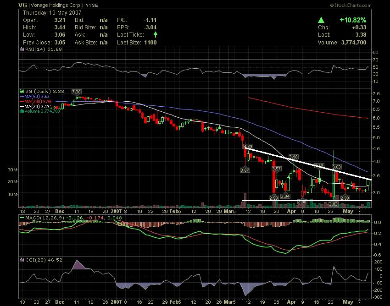Click the green Volume 3,774,700 legend entry

coord(42,111)
